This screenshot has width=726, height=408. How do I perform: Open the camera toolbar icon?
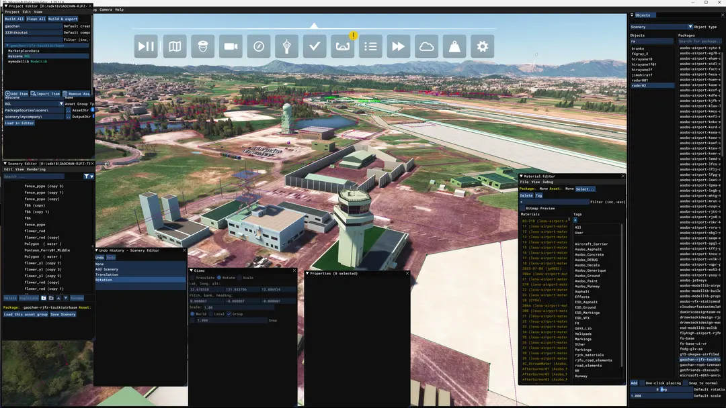point(231,46)
